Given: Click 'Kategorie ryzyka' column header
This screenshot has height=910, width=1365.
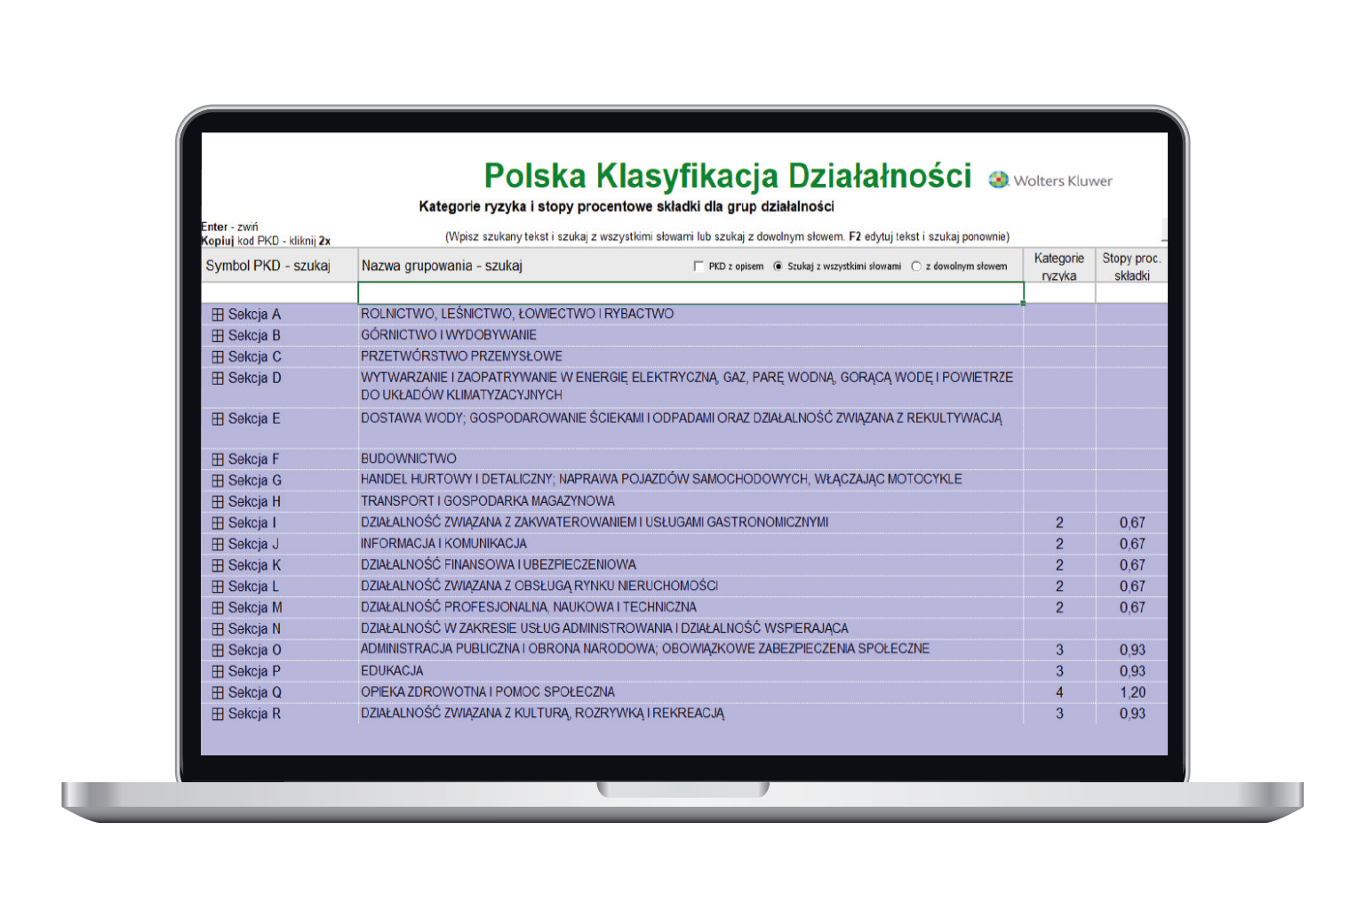Looking at the screenshot, I should coord(1058,266).
